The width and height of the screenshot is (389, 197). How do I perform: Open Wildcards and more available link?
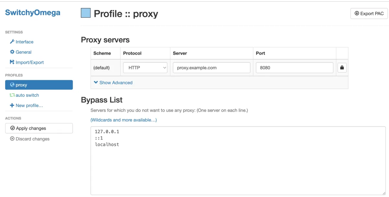(124, 120)
